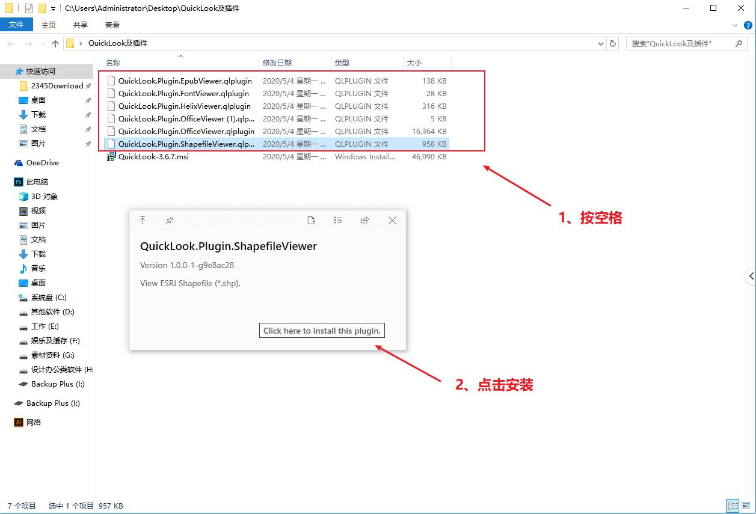Open Quick Access Toolbar customize dropdown
Viewport: 756px width, 514px height.
53,8
